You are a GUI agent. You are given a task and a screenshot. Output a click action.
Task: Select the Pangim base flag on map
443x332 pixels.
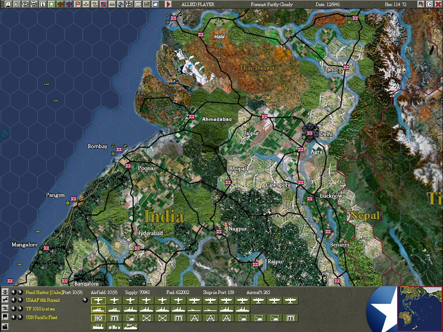pos(74,198)
